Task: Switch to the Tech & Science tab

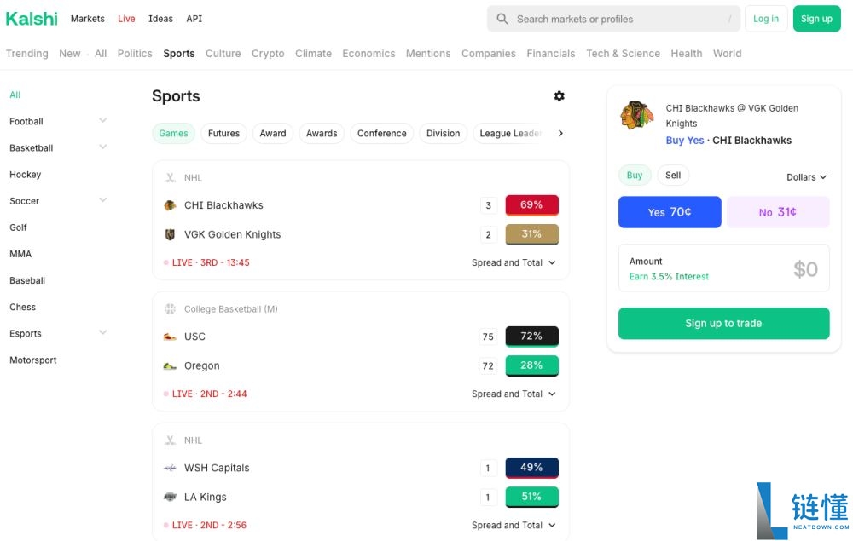Action: (623, 54)
